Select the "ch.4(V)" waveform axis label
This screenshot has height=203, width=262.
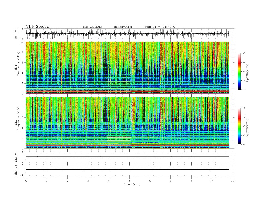[16, 170]
